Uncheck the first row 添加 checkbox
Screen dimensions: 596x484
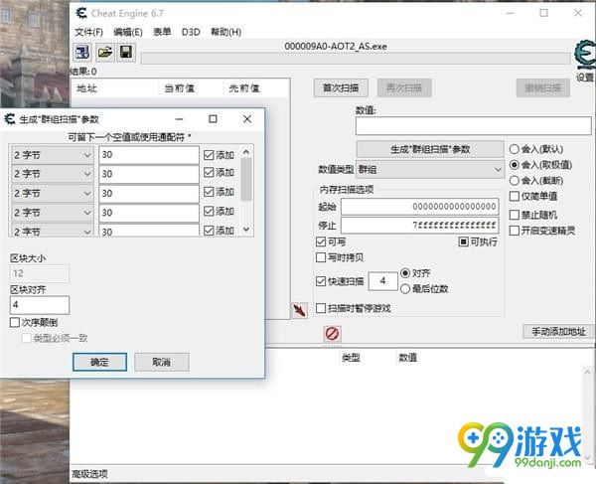[209, 155]
